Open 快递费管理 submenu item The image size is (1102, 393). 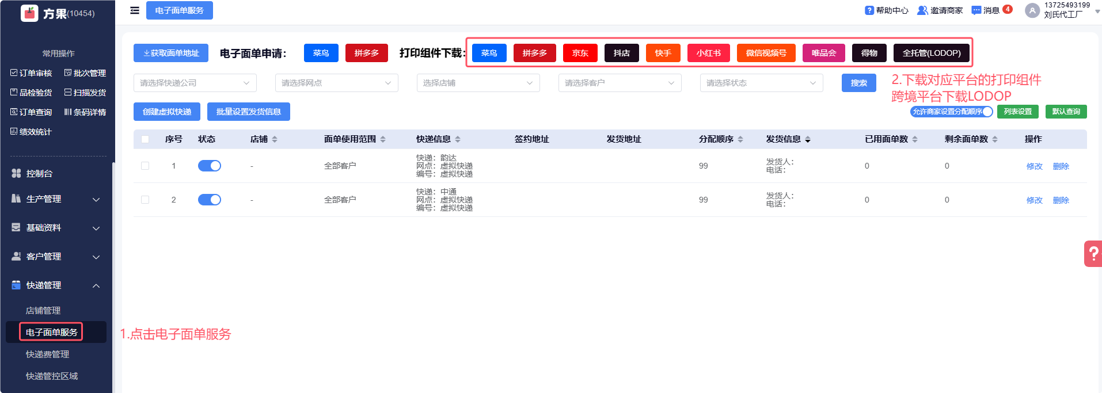tap(47, 354)
